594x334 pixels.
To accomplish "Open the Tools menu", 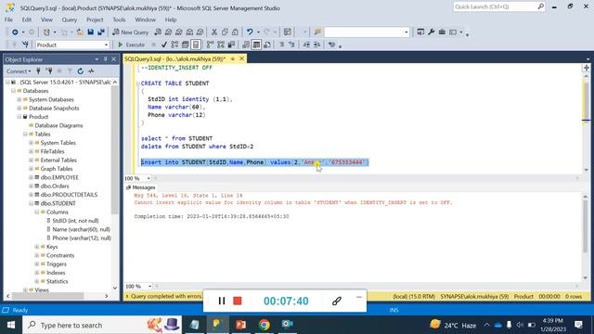I will click(x=119, y=19).
